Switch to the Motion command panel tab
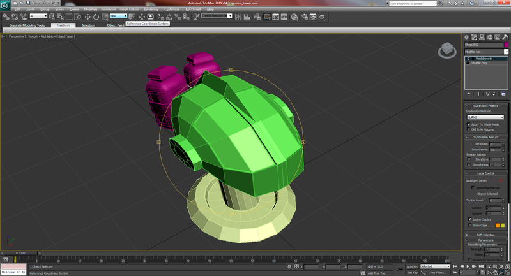Viewport: 511px width, 276px height. point(489,38)
